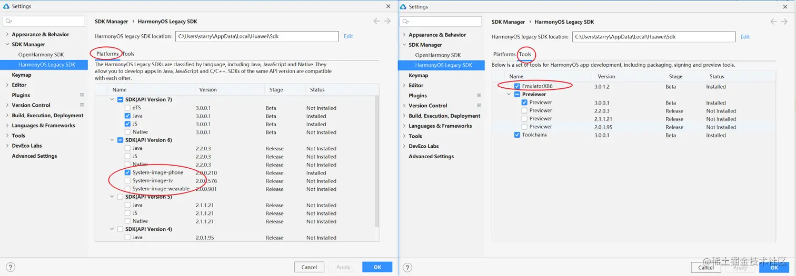Screen dimensions: 796x276
Task: Focus SDK location field in left window
Action: click(257, 36)
